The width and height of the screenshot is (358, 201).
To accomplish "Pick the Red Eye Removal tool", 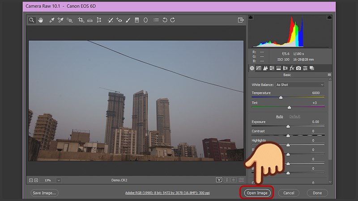I will click(119, 20).
